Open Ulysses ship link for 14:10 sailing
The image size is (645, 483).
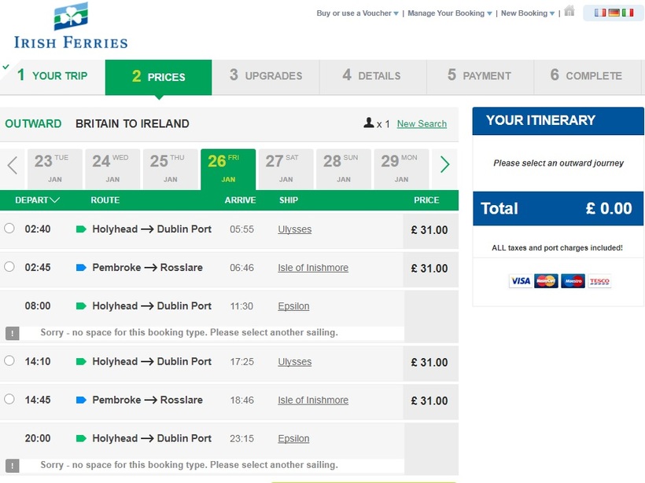(x=294, y=362)
